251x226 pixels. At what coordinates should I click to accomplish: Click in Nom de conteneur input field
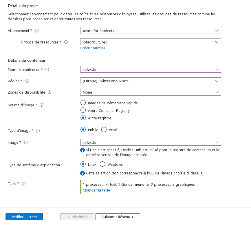(151, 69)
